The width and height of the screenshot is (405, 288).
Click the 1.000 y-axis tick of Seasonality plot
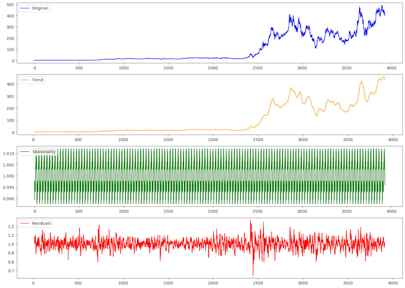(8, 176)
